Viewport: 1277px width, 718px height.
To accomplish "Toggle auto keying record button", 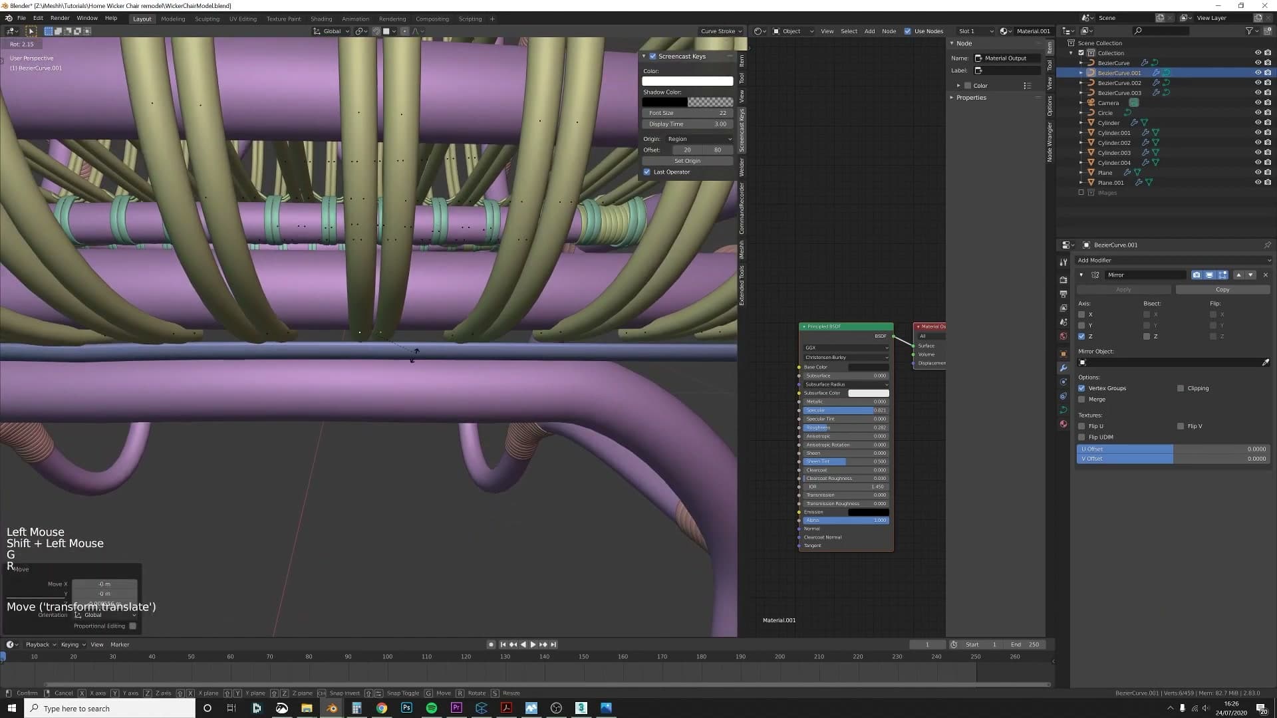I will tap(491, 644).
